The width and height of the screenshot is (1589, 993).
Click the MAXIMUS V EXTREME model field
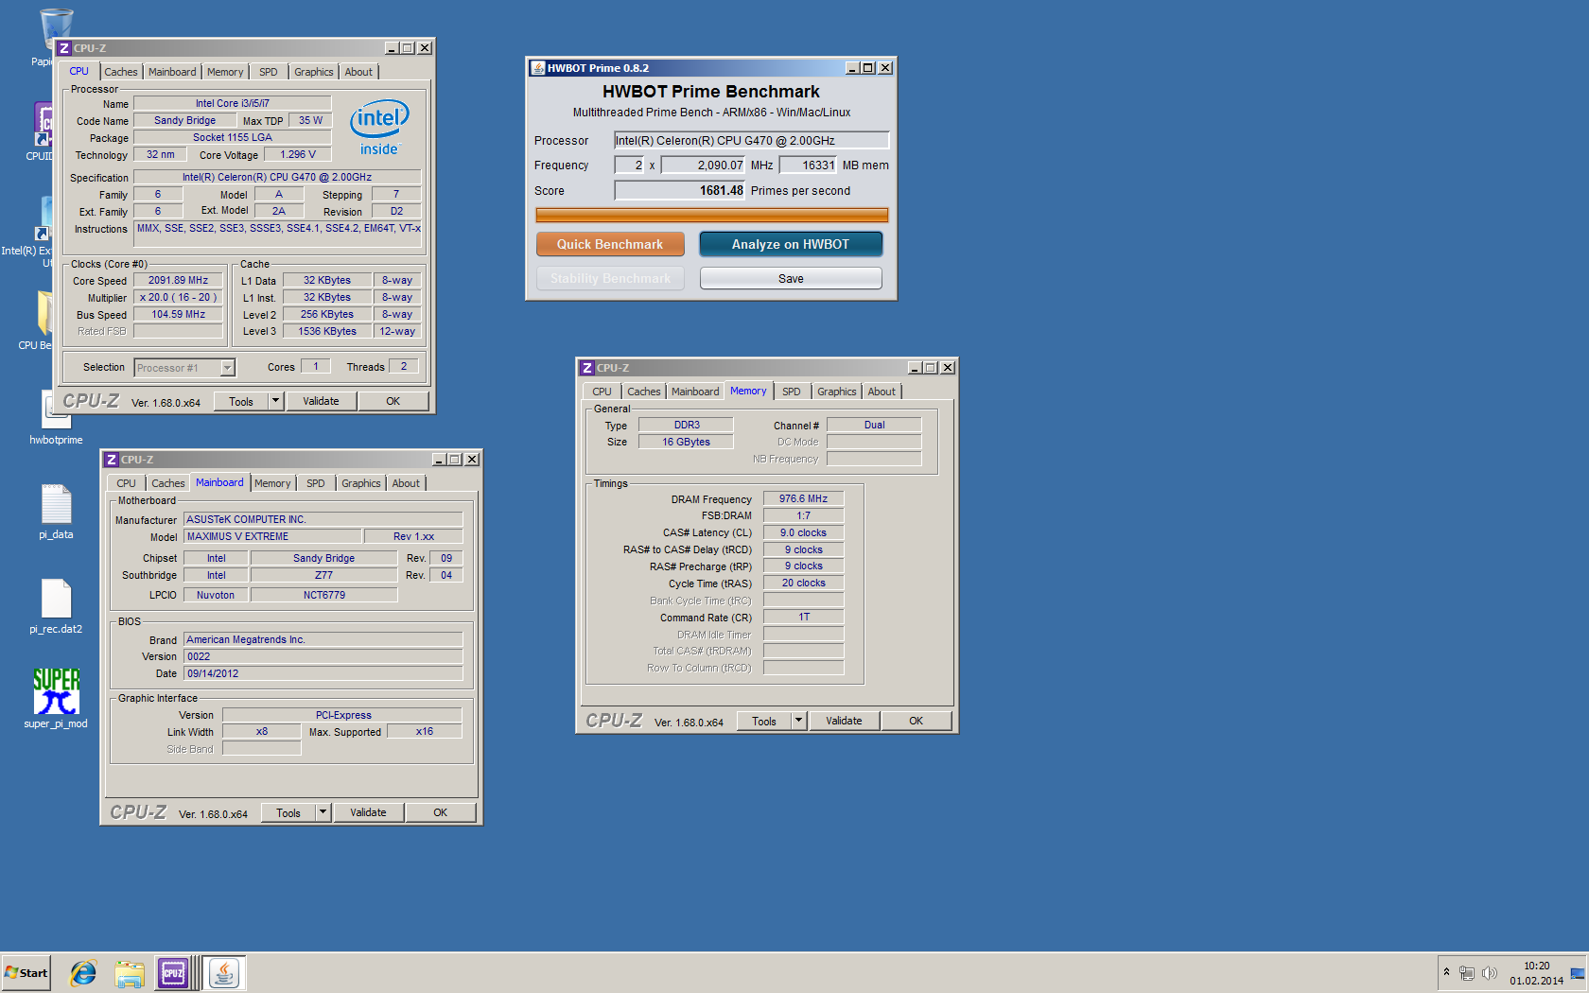click(x=272, y=536)
